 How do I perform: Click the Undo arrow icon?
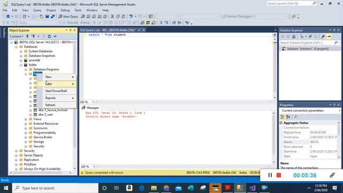point(131,17)
